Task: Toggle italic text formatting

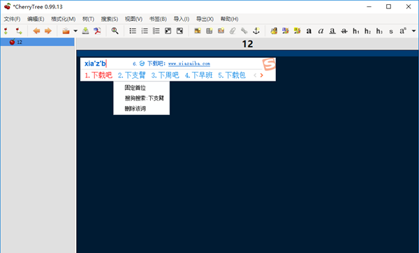Action: click(x=321, y=31)
